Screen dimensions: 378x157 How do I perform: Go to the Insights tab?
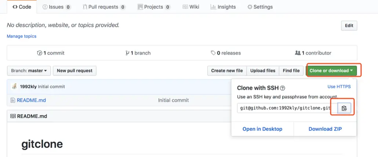coord(224,7)
